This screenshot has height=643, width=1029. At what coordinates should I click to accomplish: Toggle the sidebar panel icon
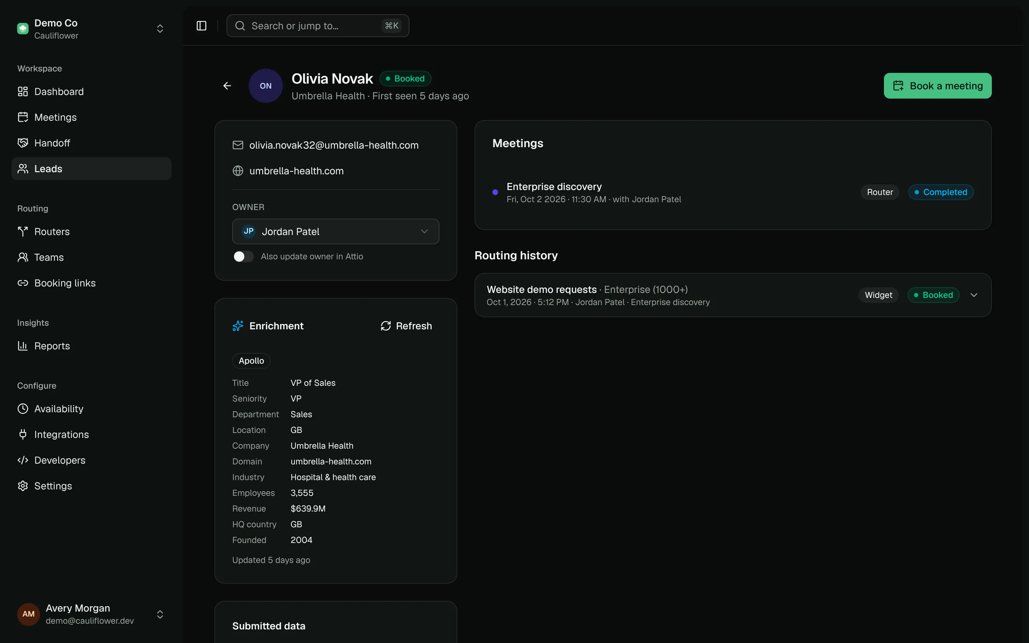pos(202,26)
